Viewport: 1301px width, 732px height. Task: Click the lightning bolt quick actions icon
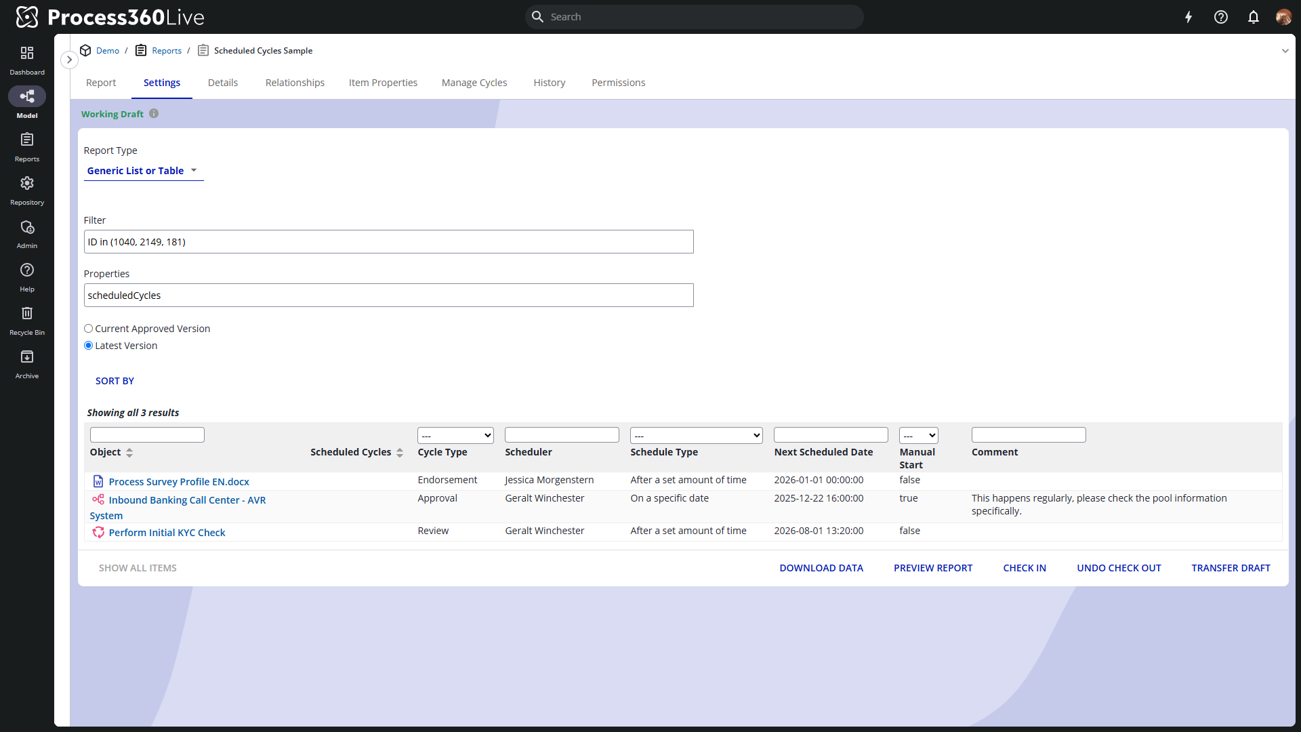[1189, 17]
